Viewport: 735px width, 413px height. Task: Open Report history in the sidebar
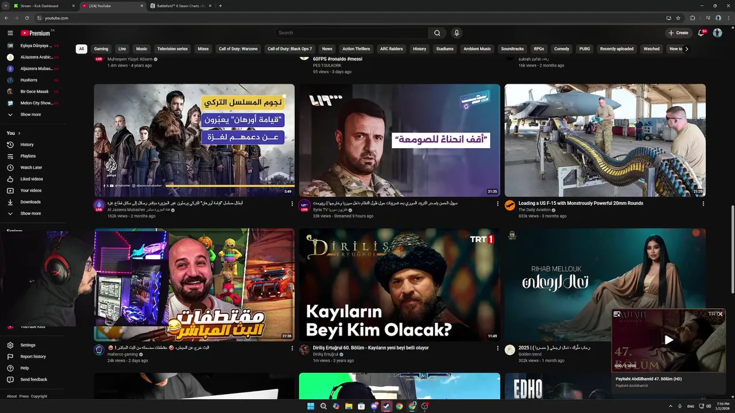pos(33,357)
